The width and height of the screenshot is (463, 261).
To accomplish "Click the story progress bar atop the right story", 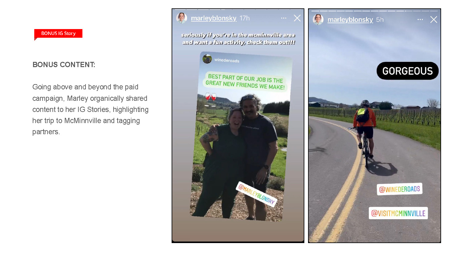I will coord(374,11).
